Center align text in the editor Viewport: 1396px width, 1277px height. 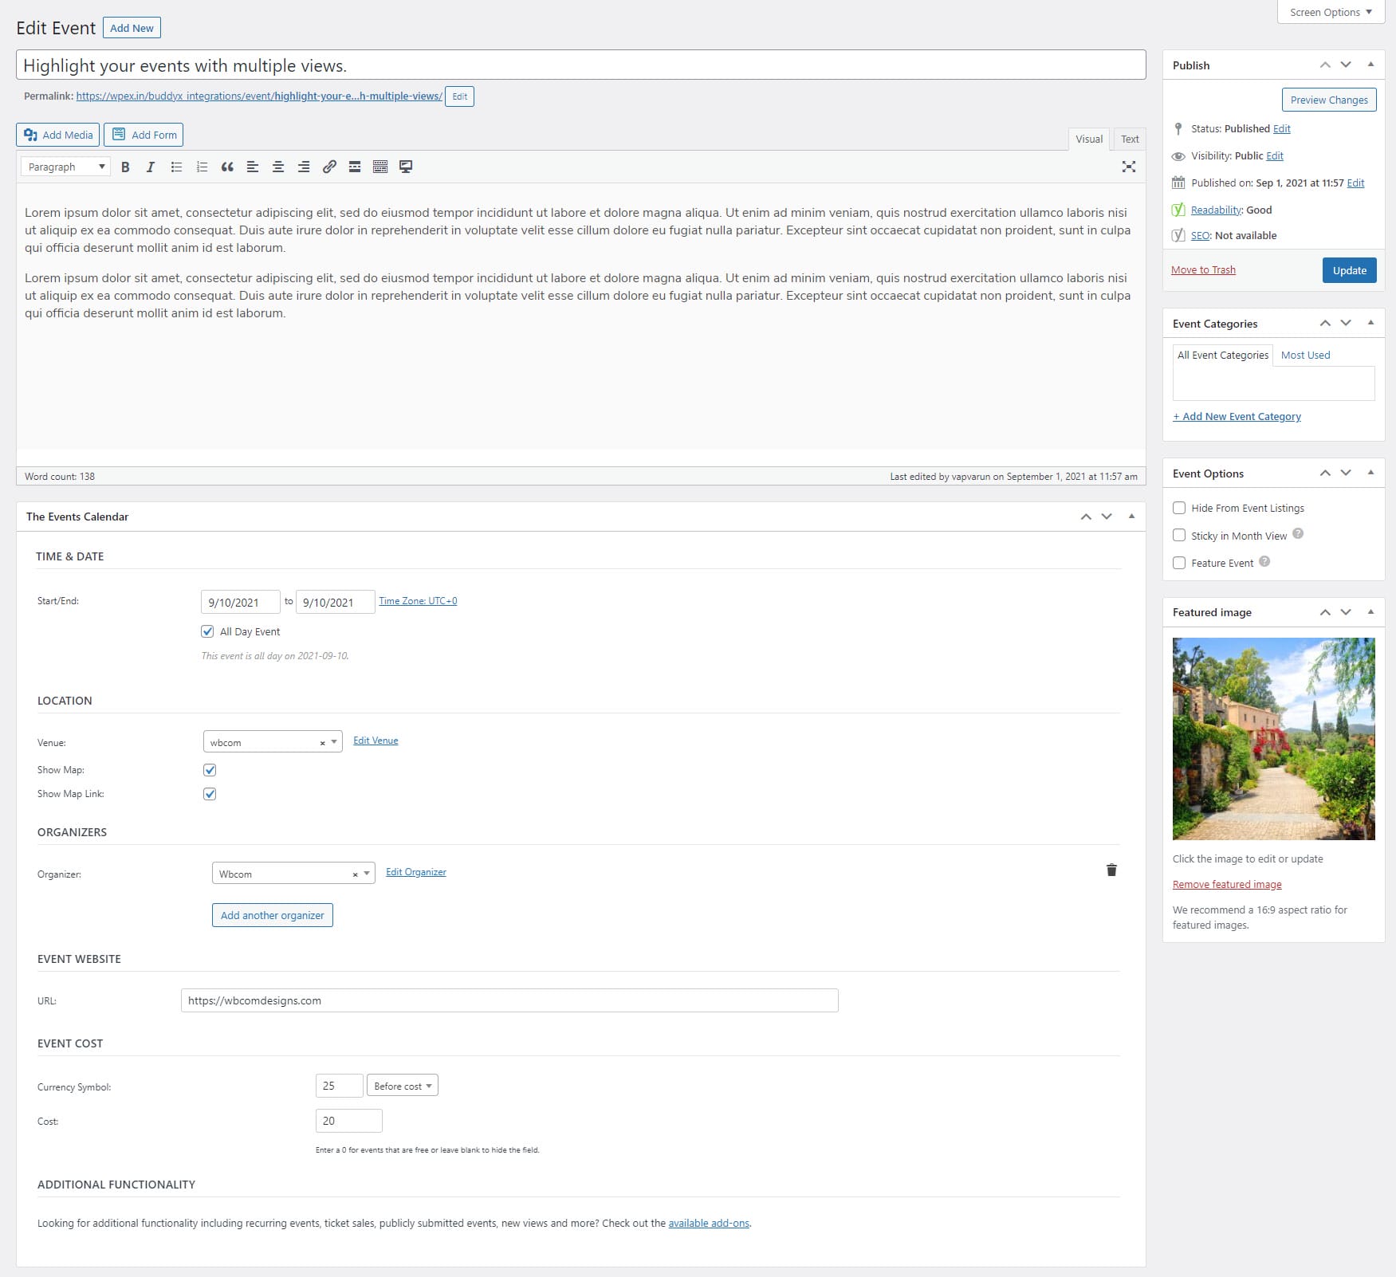point(278,167)
